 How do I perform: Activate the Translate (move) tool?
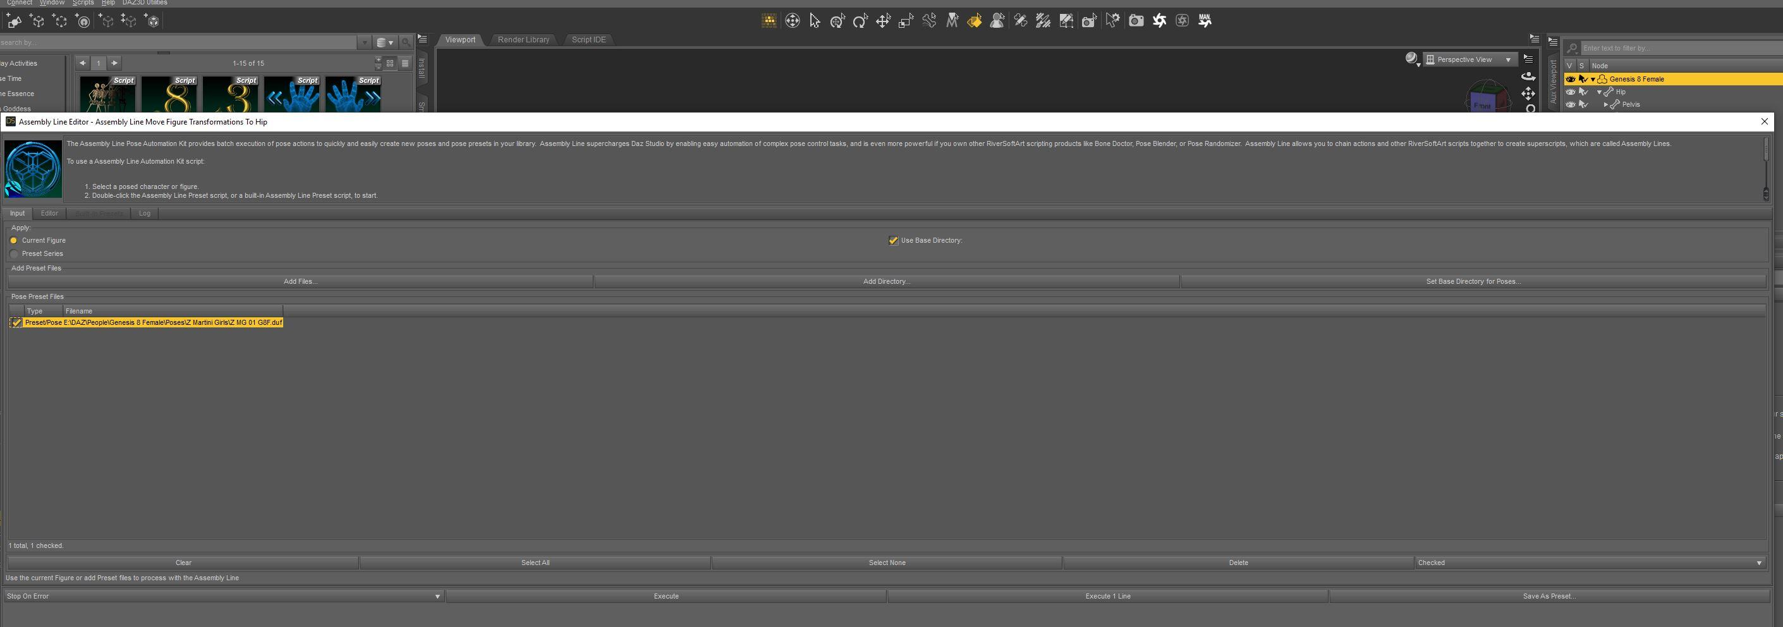point(883,21)
